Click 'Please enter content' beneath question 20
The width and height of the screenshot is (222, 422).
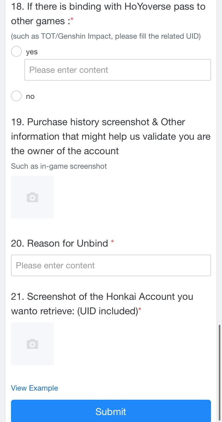[111, 265]
